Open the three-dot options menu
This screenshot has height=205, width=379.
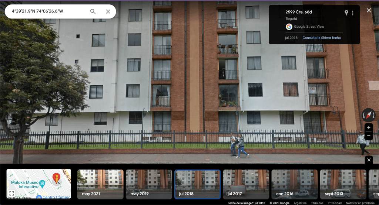click(353, 13)
